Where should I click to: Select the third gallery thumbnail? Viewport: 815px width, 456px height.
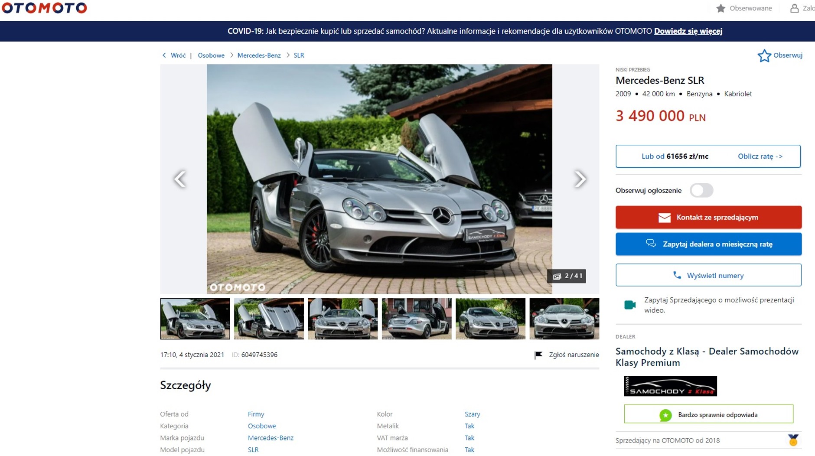342,319
